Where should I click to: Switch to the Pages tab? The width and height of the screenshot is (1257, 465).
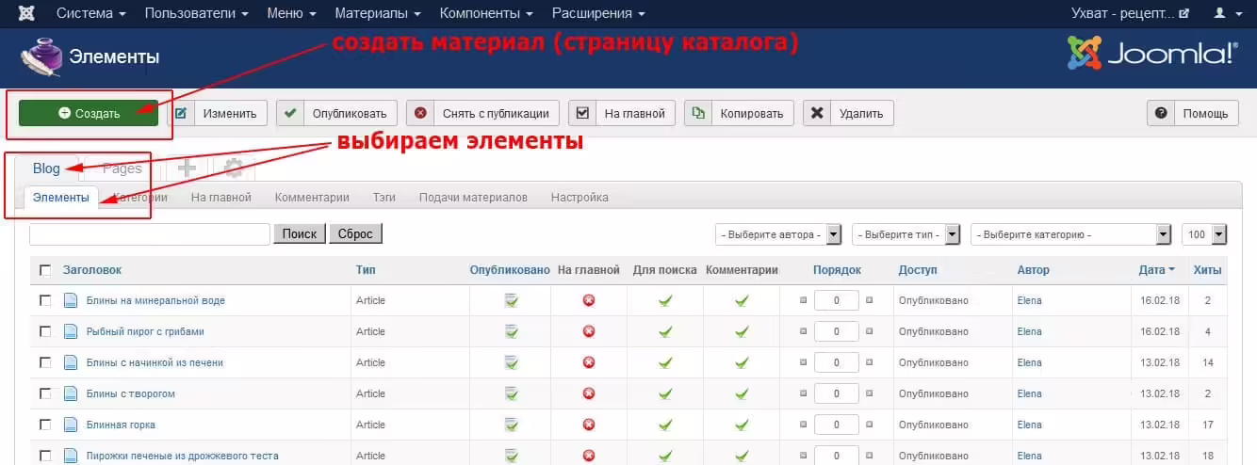pos(122,168)
